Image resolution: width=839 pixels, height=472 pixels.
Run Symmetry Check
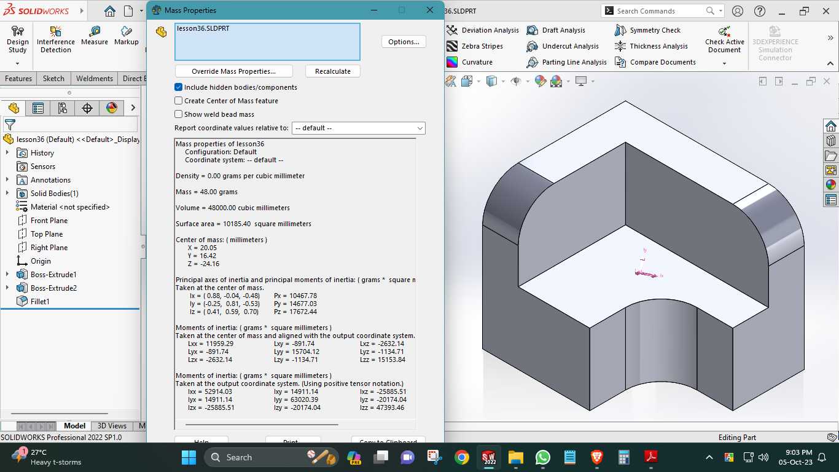(648, 30)
